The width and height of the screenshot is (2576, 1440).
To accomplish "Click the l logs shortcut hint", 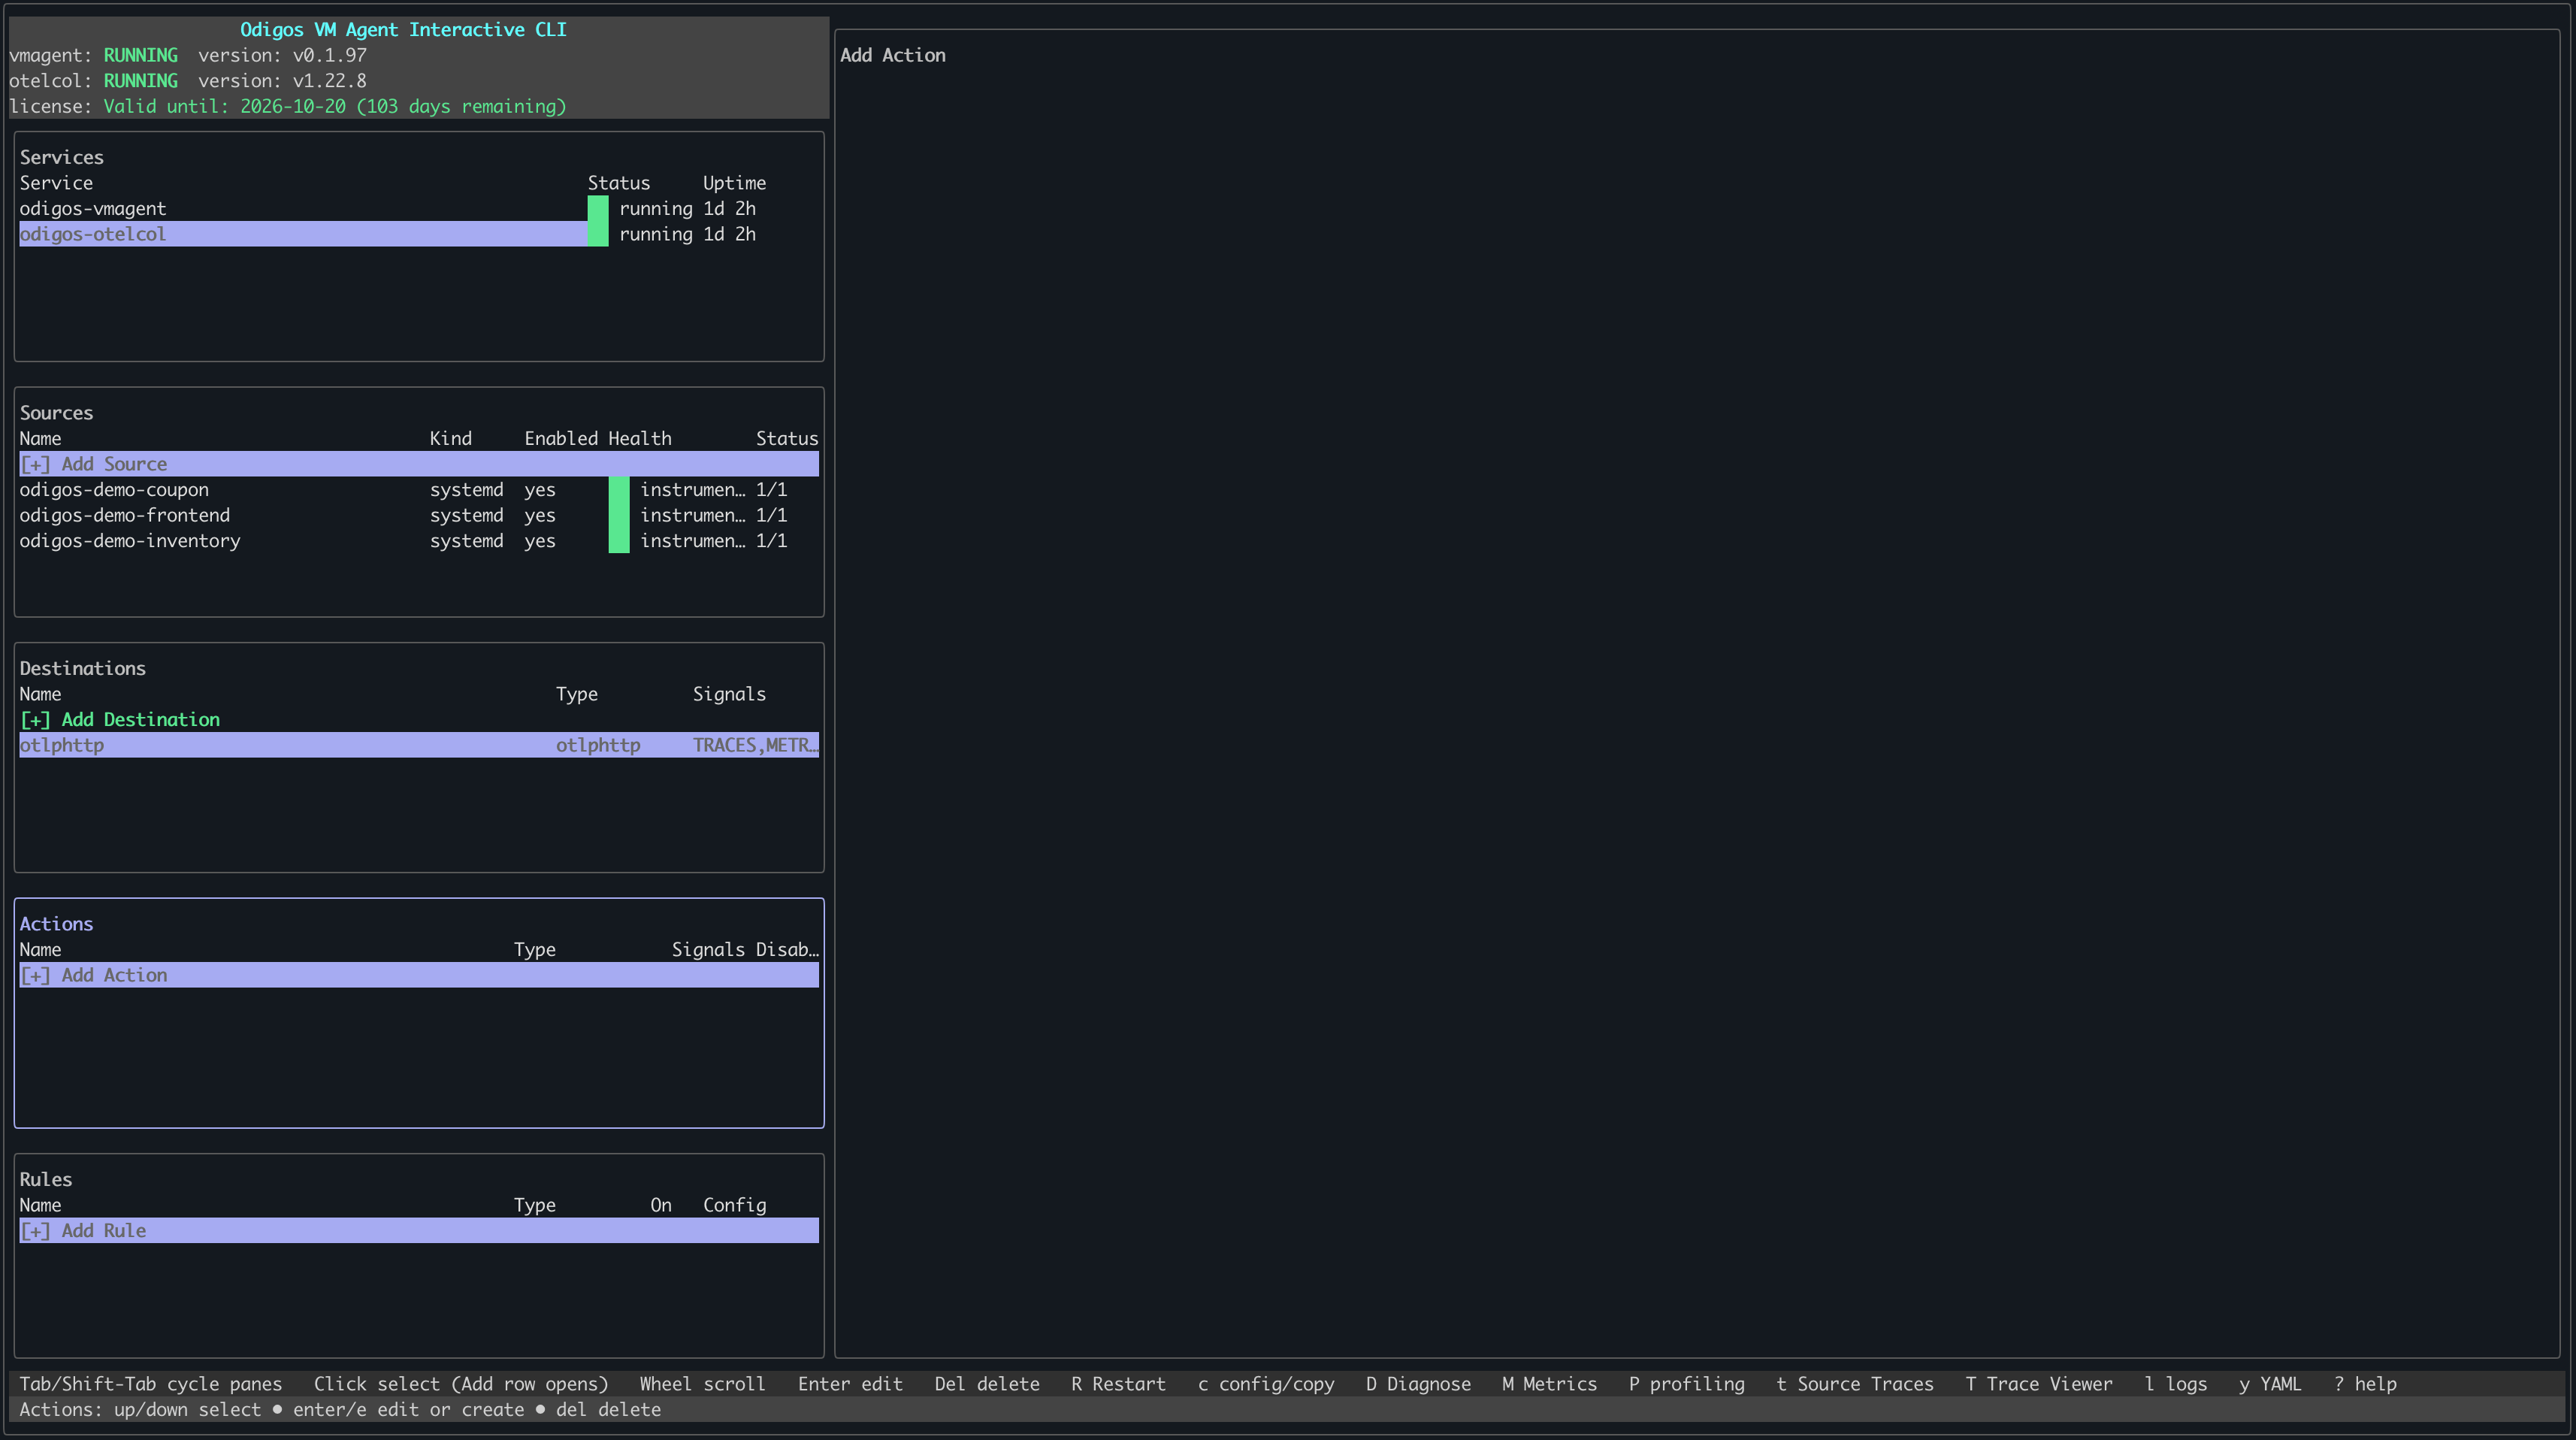I will 2176,1384.
